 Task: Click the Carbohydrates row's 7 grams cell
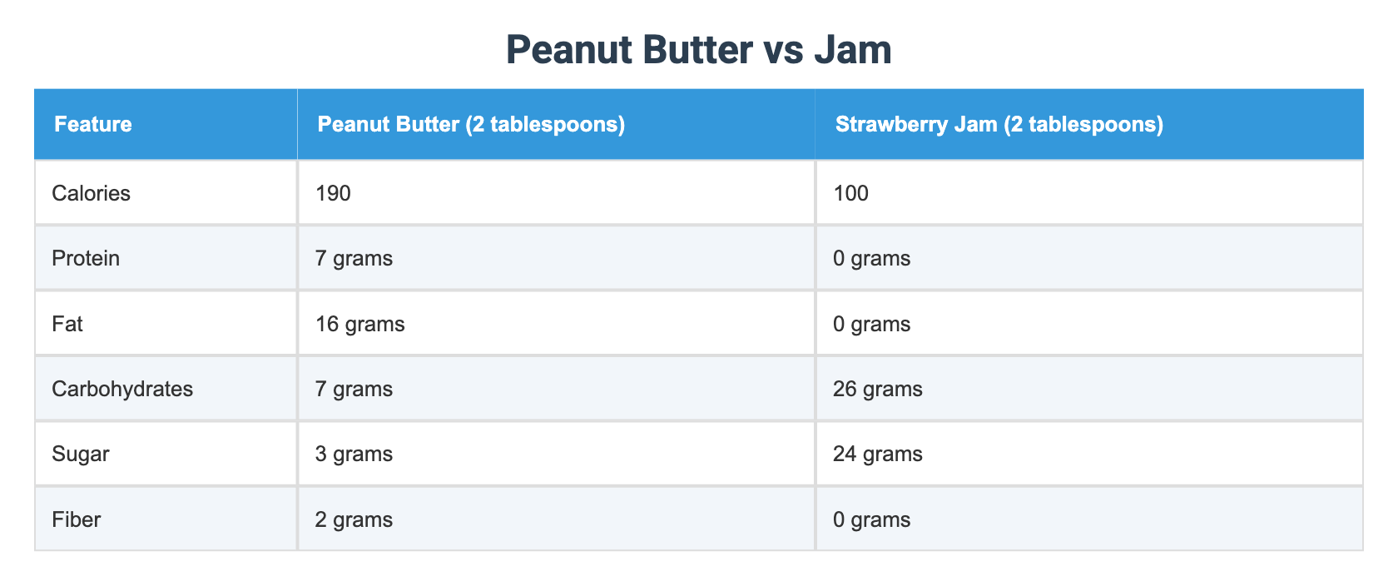tap(354, 389)
